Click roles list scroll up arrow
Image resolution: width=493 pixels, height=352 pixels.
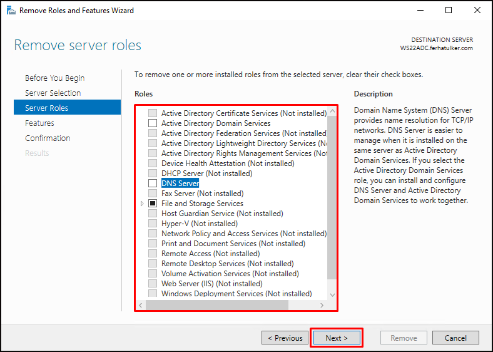coord(332,111)
